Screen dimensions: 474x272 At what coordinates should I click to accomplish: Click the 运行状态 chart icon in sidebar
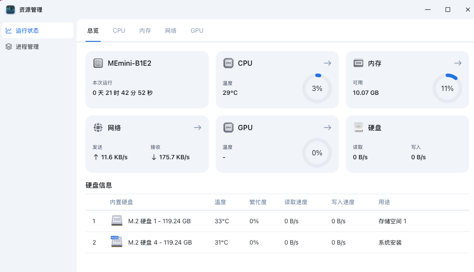(9, 30)
